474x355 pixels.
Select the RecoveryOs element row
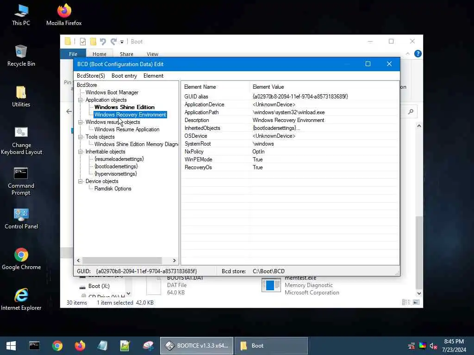point(290,167)
